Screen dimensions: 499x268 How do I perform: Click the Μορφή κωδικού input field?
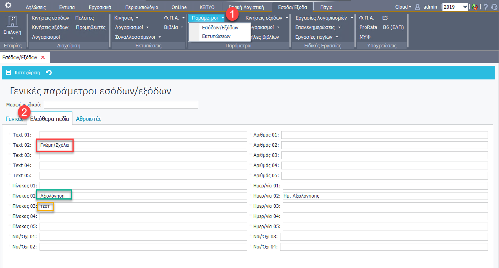(x=121, y=105)
